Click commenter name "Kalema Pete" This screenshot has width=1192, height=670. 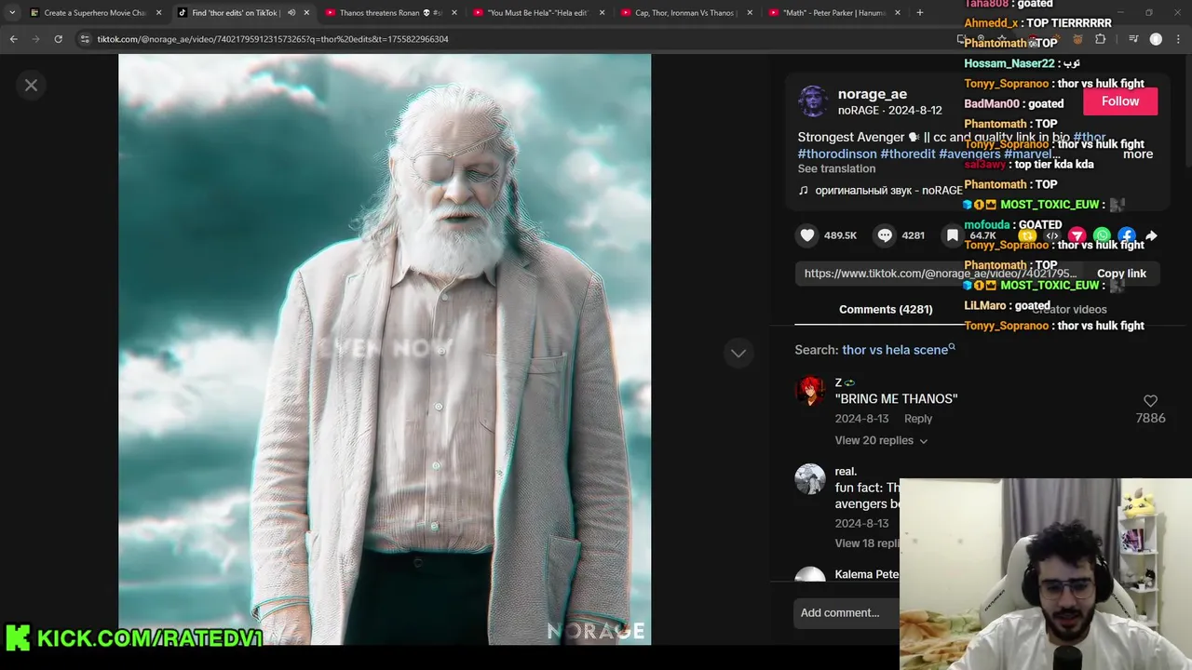[x=867, y=574]
